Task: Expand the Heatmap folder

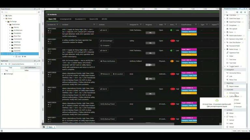Action: coord(10,42)
